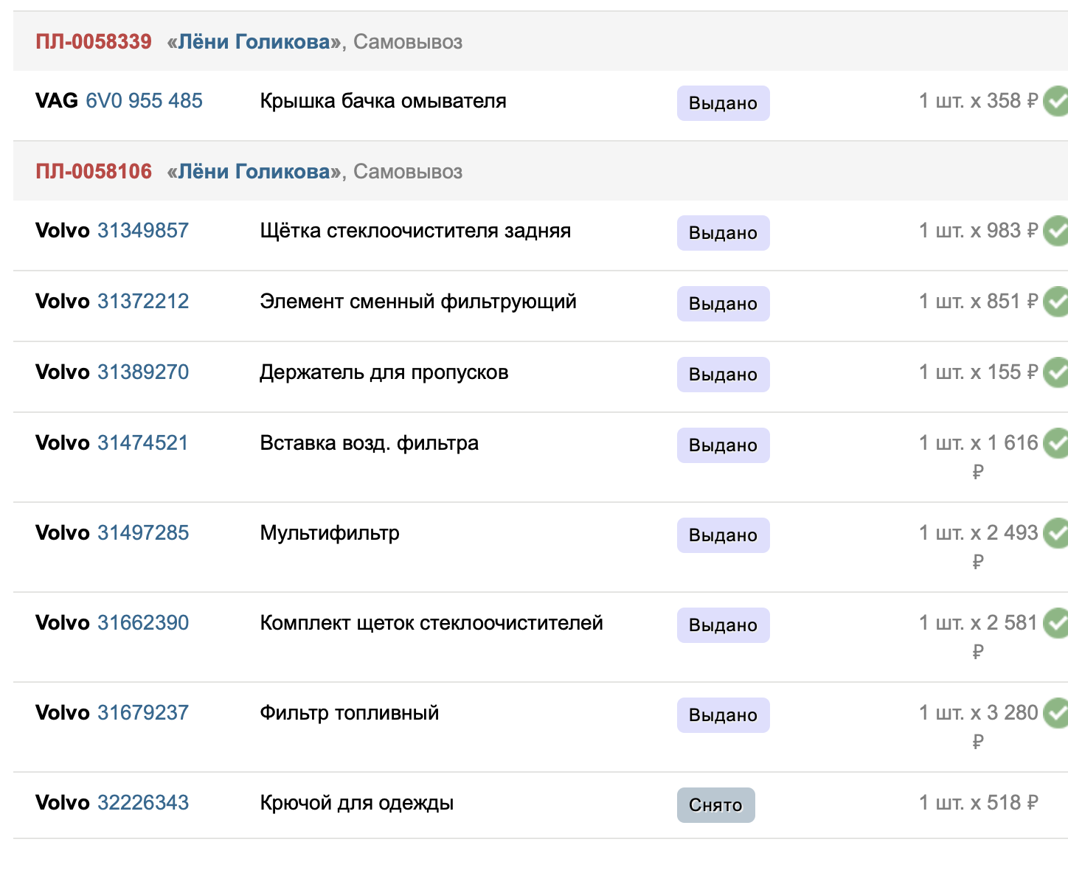Viewport: 1068px width, 873px height.
Task: Open order ПЛ-0058339
Action: (x=94, y=41)
